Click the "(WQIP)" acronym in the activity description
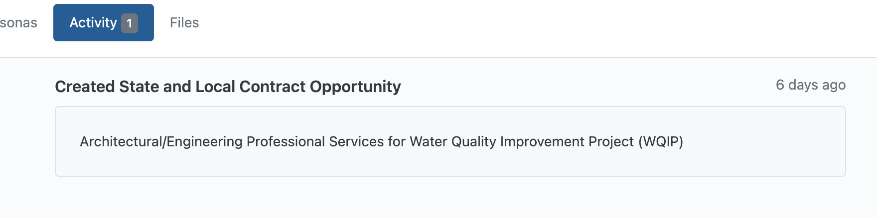This screenshot has height=218, width=877. [661, 142]
